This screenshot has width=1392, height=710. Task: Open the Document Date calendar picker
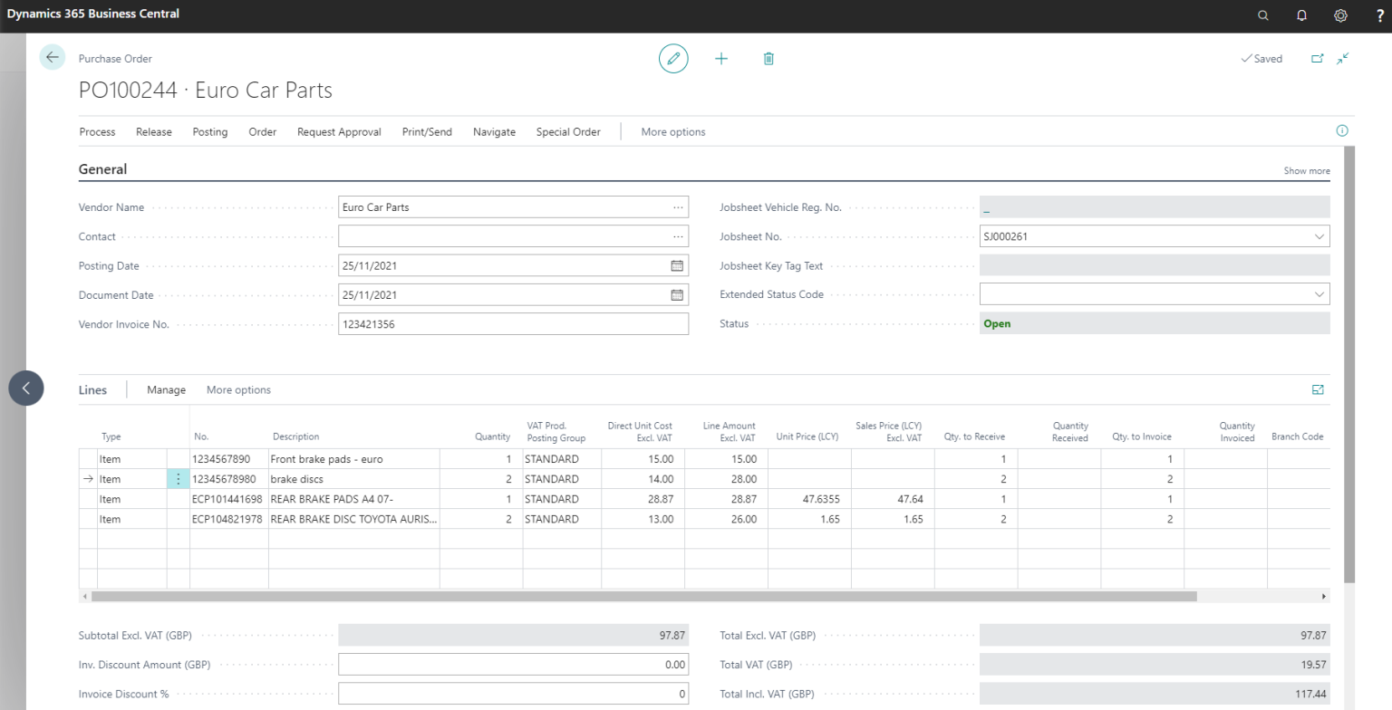[677, 294]
